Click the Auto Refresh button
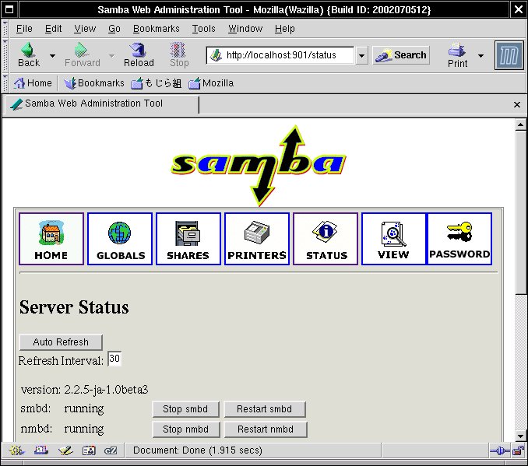Image resolution: width=528 pixels, height=466 pixels. [x=61, y=342]
